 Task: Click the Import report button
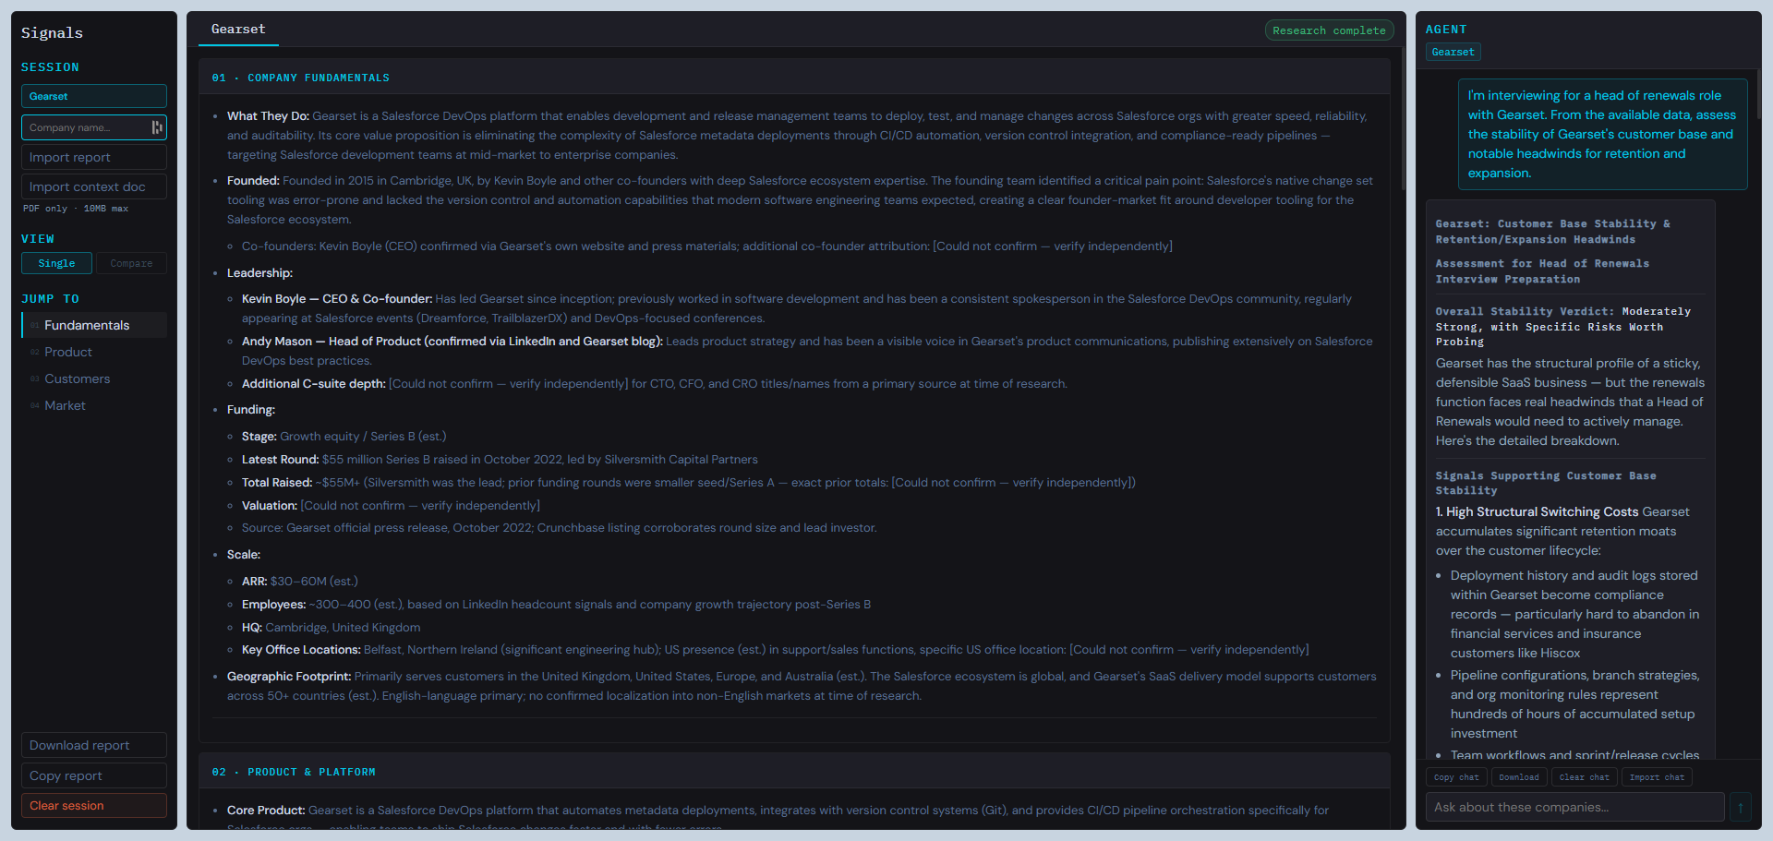pos(94,157)
